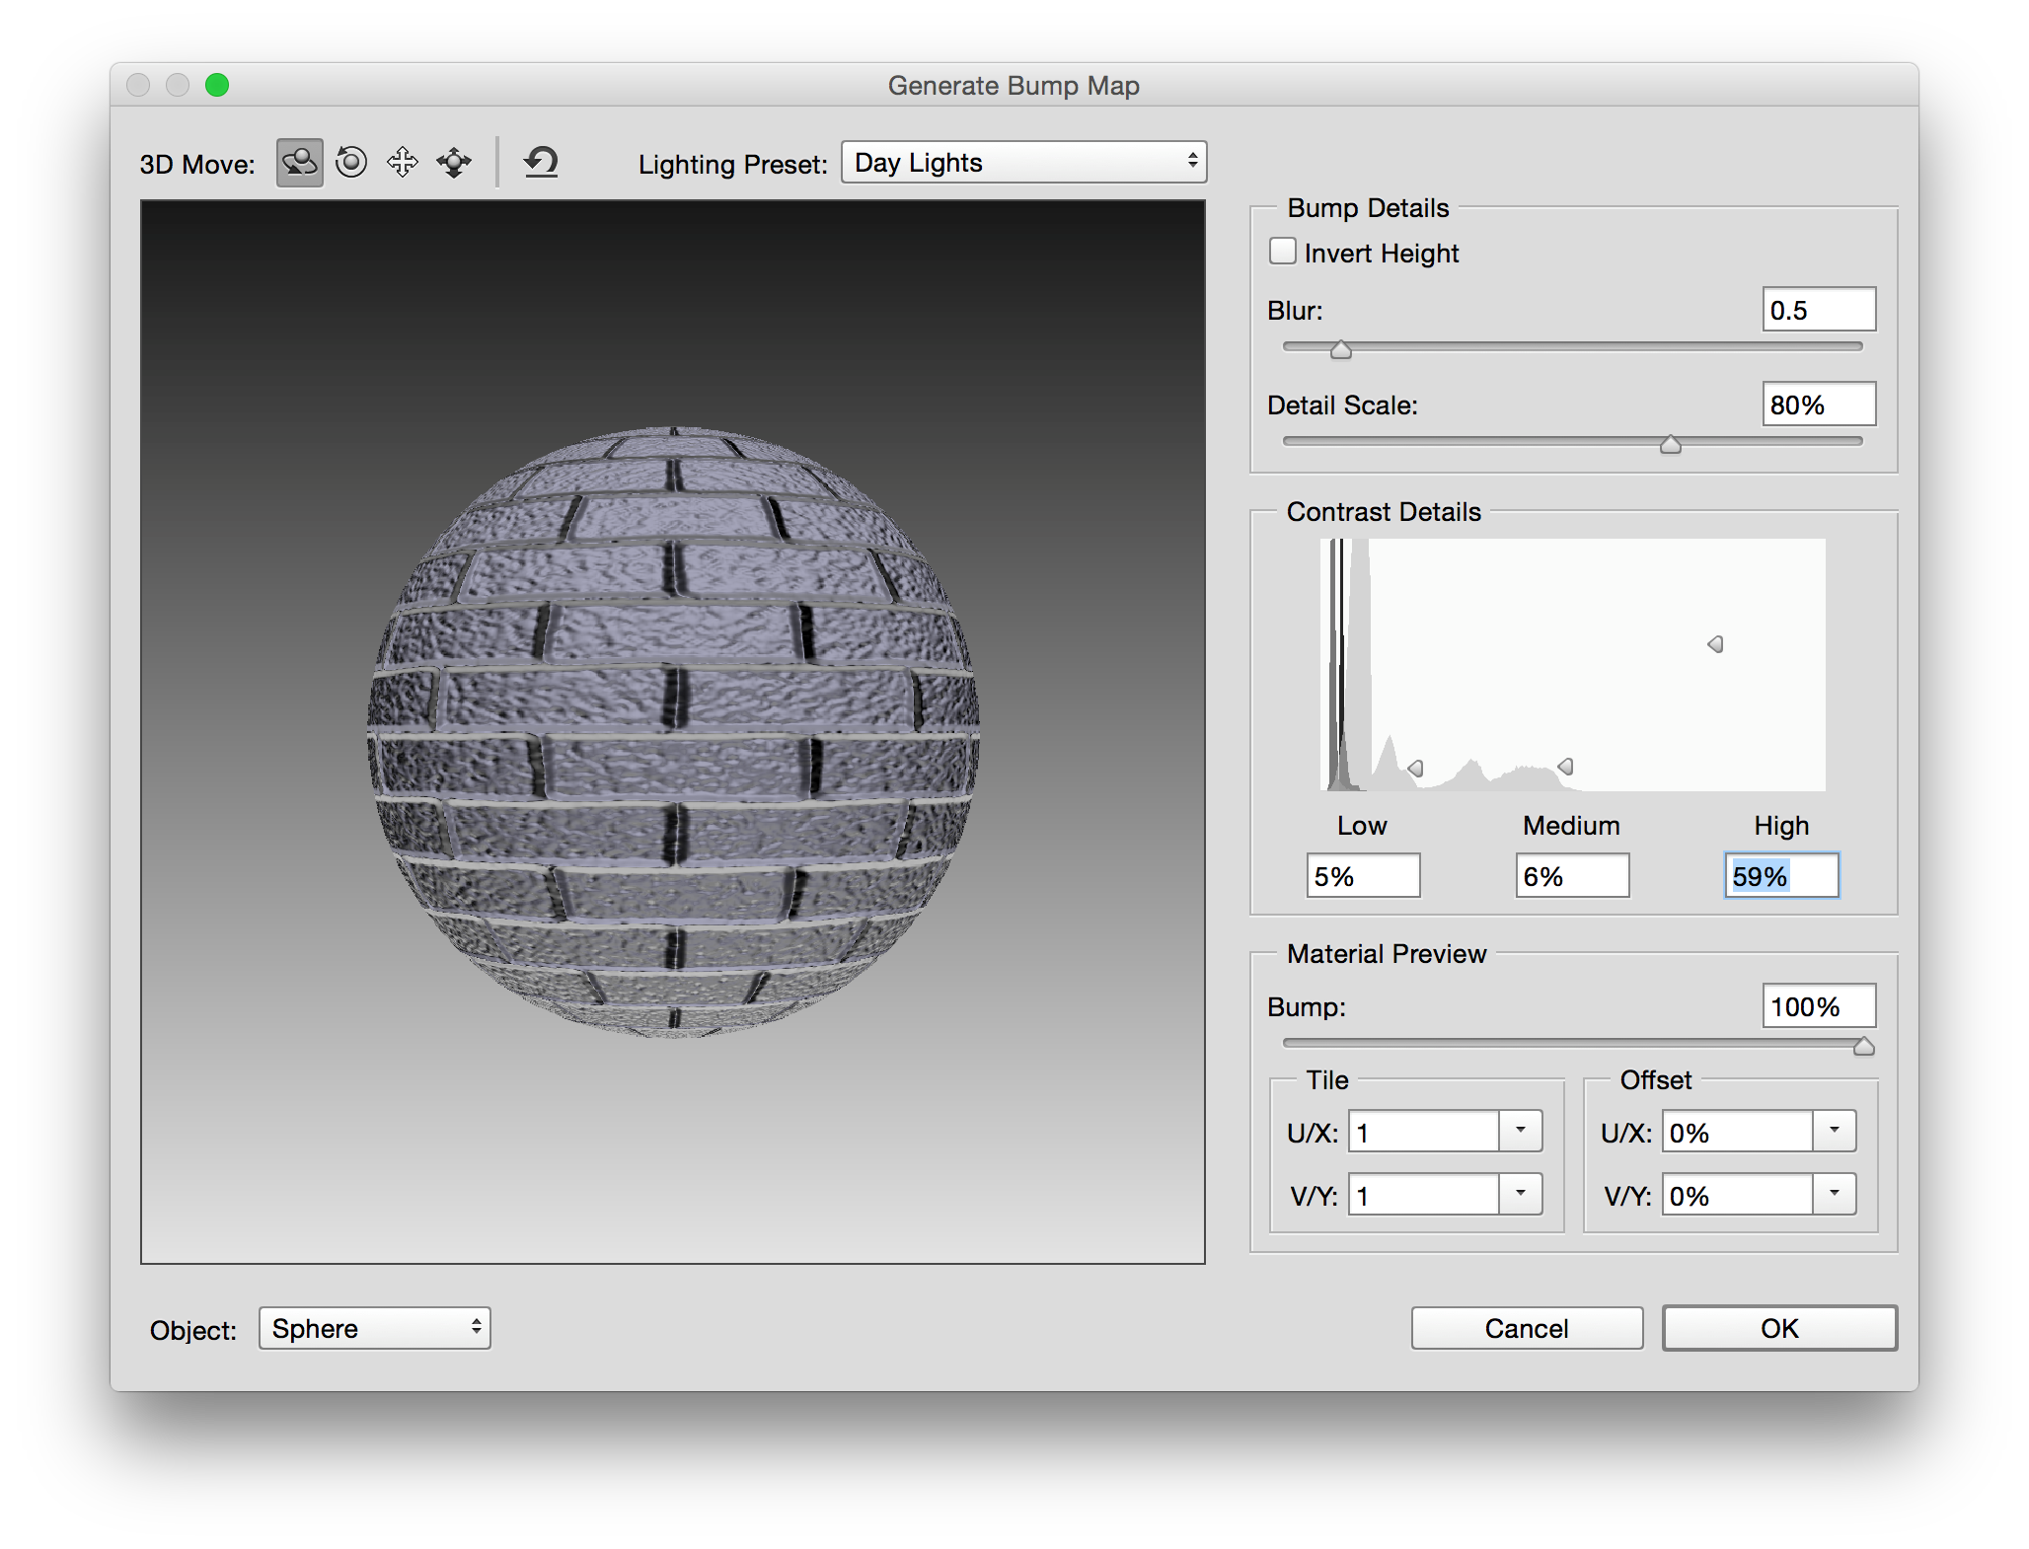Select the 3D pan camera tool
This screenshot has height=1549, width=2029.
tap(402, 163)
